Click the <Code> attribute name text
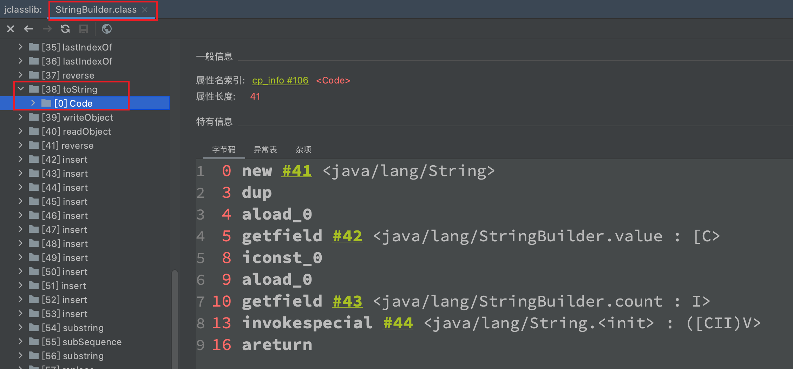Viewport: 793px width, 369px height. click(x=333, y=80)
